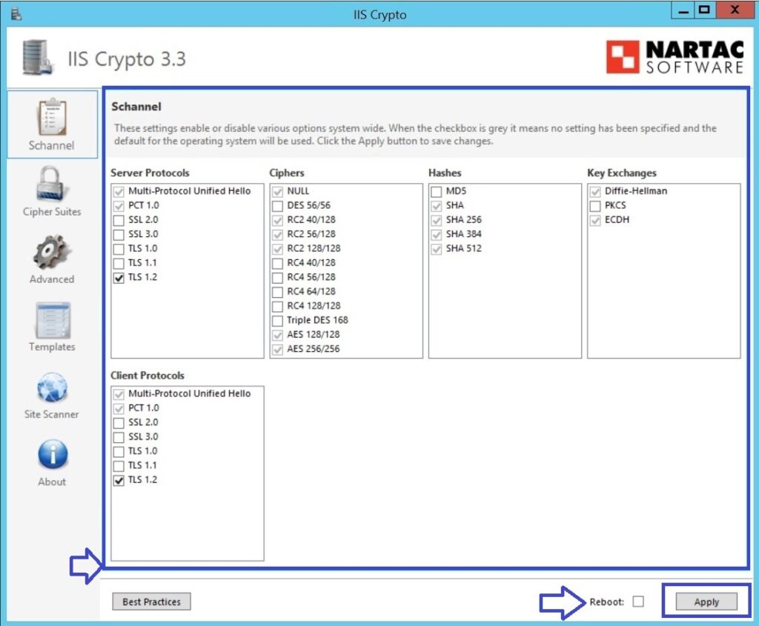Toggle Client Protocols TLS 1.2 checkbox
Screen dimensions: 759x626
click(x=119, y=480)
